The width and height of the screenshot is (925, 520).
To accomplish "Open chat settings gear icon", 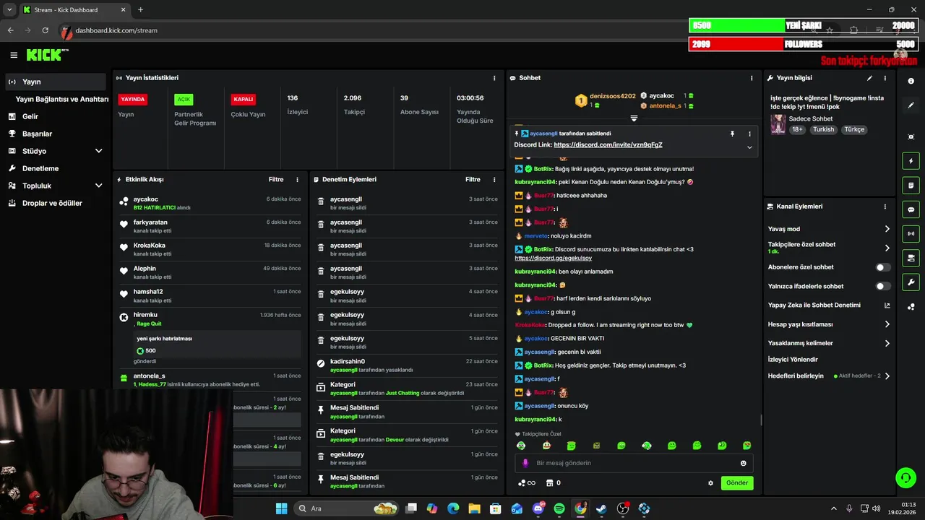I will coord(710,483).
